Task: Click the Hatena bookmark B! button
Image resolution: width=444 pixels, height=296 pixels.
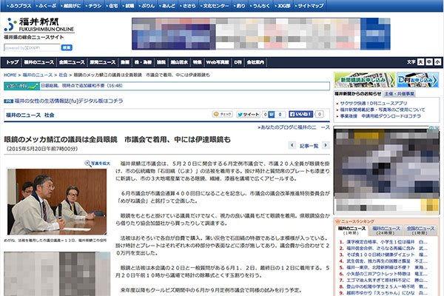Action: point(272,115)
